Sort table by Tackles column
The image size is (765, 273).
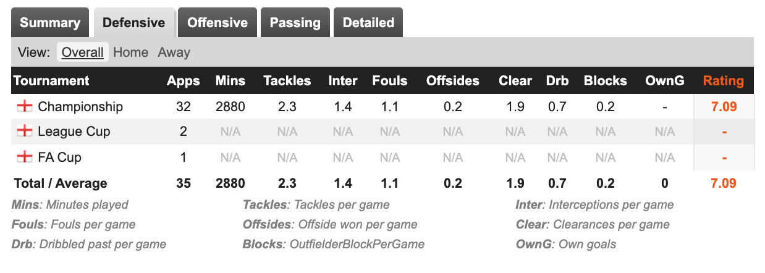pyautogui.click(x=287, y=81)
